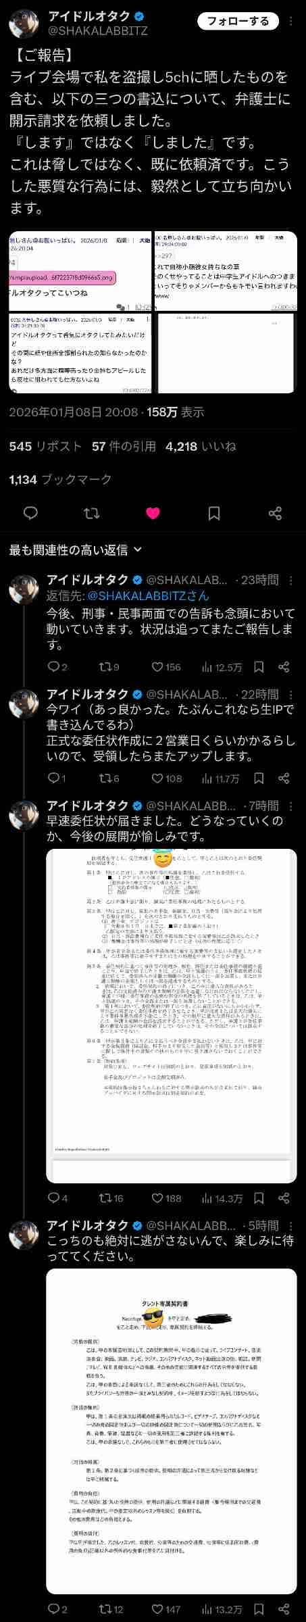Open options menu on the 7時間 reply
306x1622 pixels.
coord(291,805)
